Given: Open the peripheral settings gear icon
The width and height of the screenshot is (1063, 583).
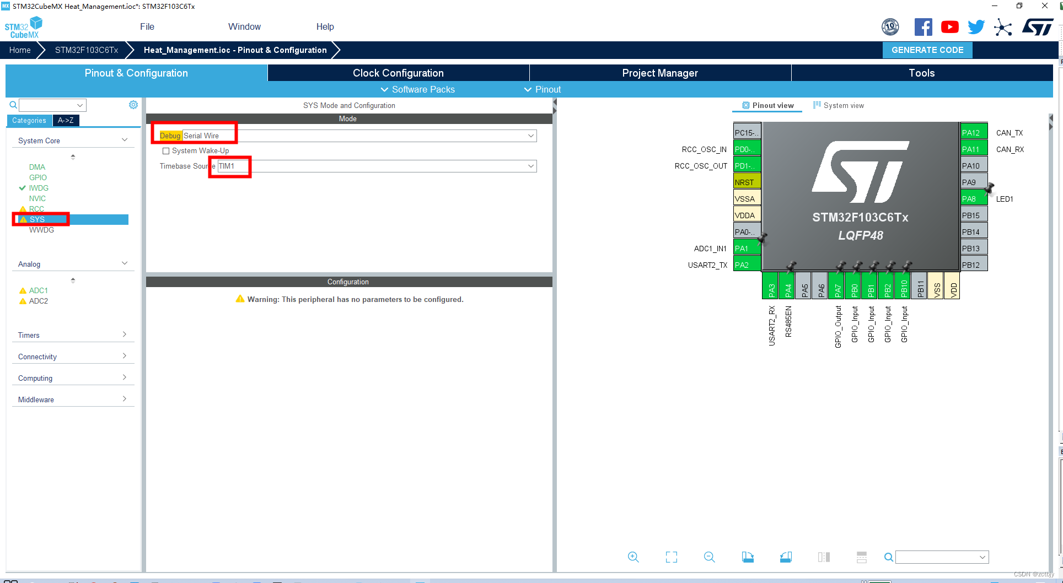Looking at the screenshot, I should pos(133,105).
